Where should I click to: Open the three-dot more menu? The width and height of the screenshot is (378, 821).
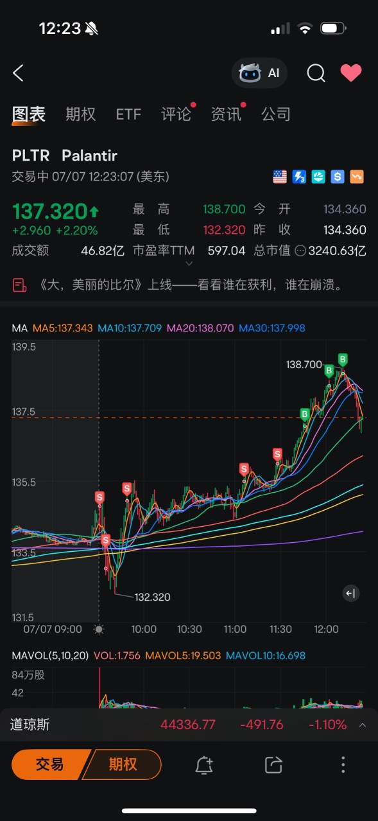(343, 764)
